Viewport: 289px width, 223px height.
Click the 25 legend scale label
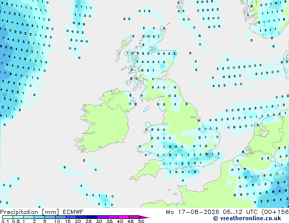click(88, 221)
